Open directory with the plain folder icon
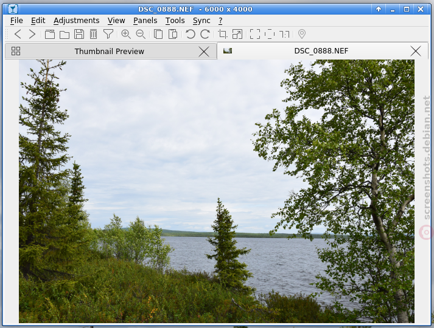Viewport: 434px width, 328px height. point(65,35)
